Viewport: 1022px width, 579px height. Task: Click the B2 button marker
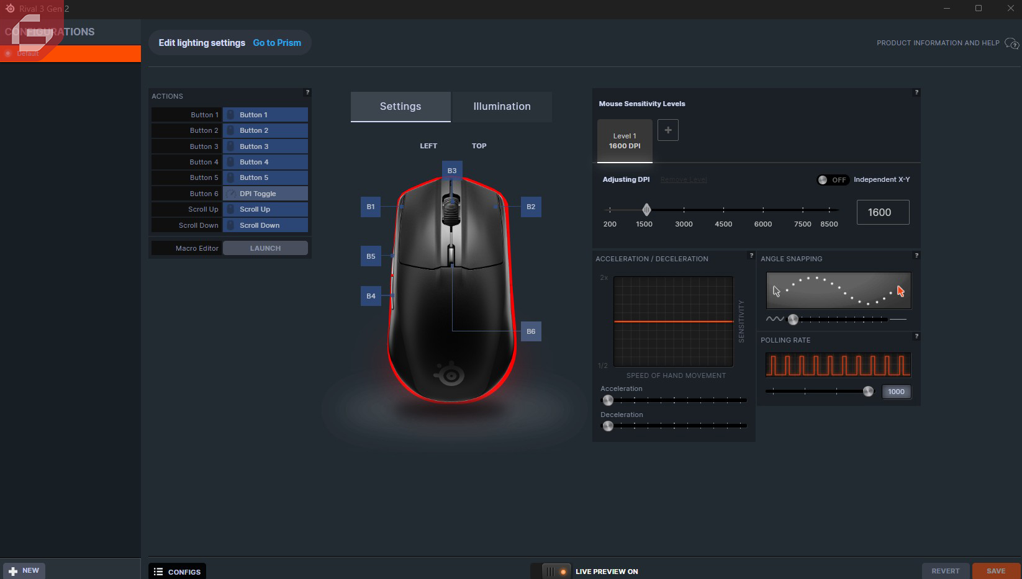(x=531, y=207)
